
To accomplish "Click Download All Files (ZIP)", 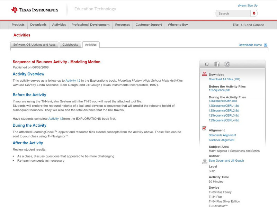I will tap(224, 79).
